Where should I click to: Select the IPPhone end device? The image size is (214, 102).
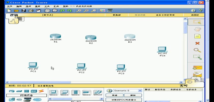[98, 93]
